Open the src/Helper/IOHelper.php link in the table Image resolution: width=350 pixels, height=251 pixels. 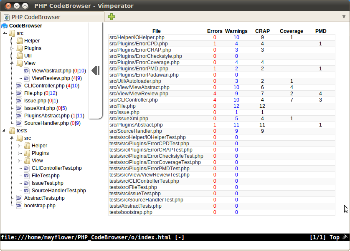tap(137, 37)
